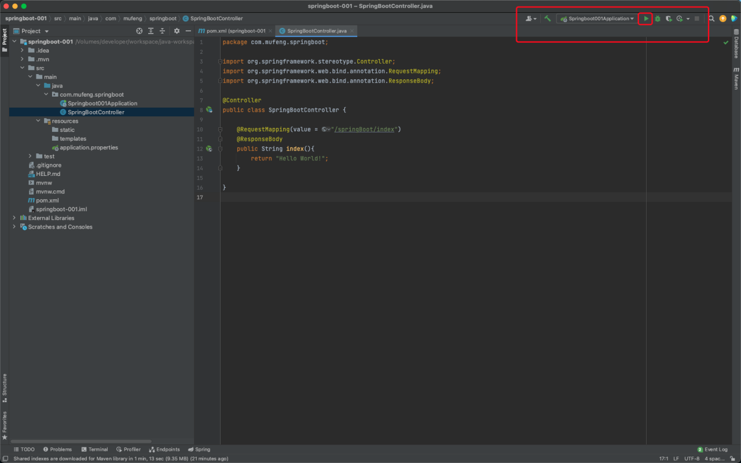Run Springboot001Application with the green play button
741x463 pixels.
[x=646, y=19]
